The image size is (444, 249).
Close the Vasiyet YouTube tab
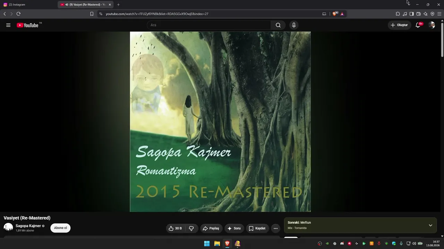[110, 4]
